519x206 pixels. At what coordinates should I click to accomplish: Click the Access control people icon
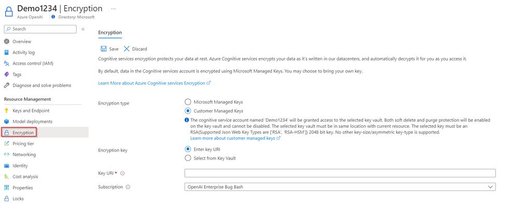[7, 63]
